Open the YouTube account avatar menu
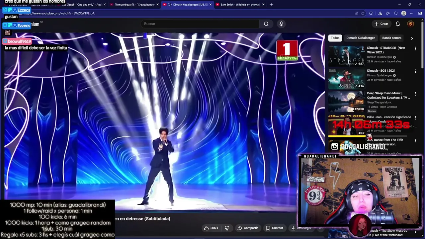This screenshot has width=425, height=239. (x=411, y=24)
